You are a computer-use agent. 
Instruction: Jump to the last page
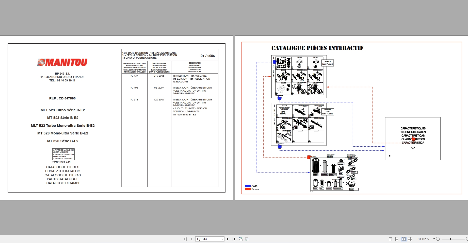point(234,239)
